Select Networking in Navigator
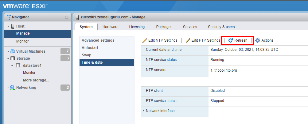Screen dimensions: 308x124 coord(26,87)
